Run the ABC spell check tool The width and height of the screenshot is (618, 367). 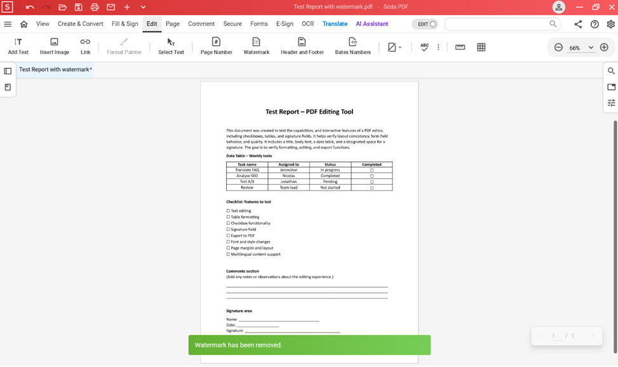point(424,46)
